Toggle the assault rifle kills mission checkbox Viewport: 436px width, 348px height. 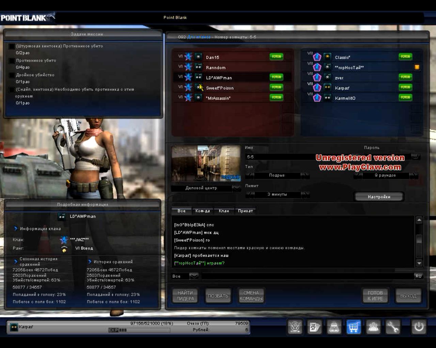[12, 46]
